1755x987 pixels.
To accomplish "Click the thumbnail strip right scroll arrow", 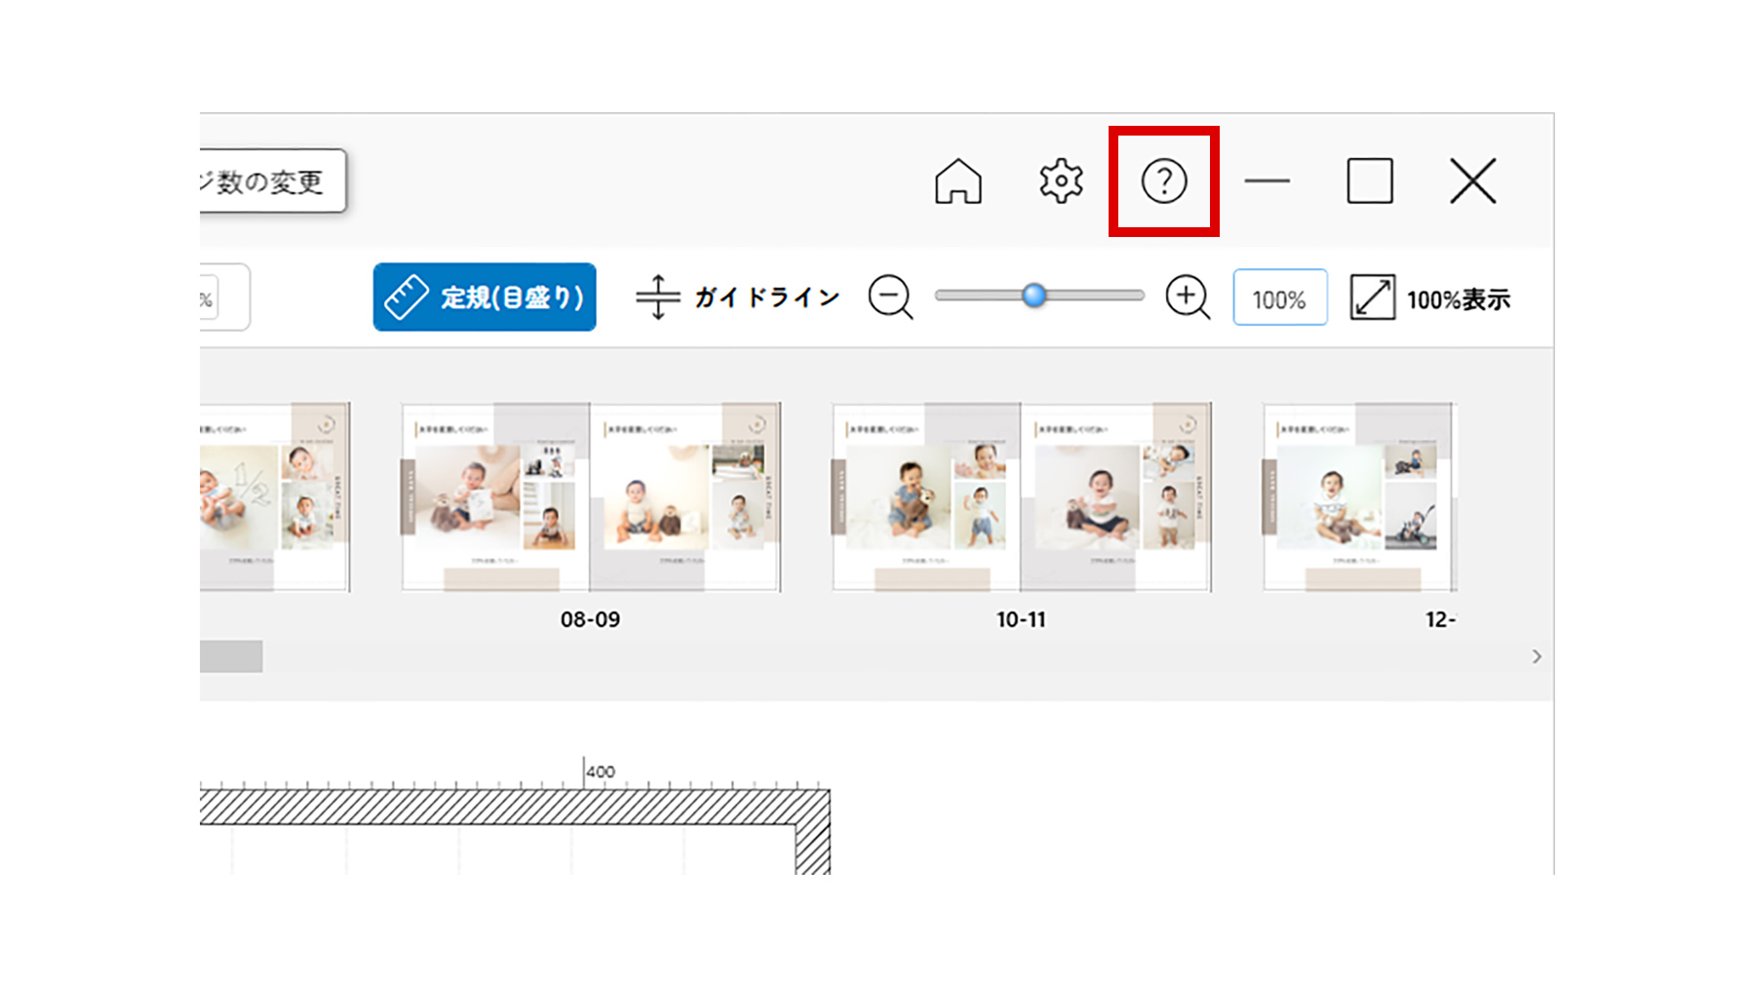I will point(1537,656).
